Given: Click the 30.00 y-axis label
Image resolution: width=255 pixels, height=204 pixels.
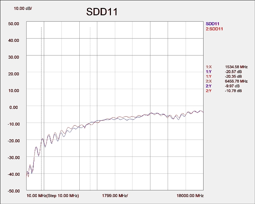Looking at the screenshot, I should click(14, 57).
